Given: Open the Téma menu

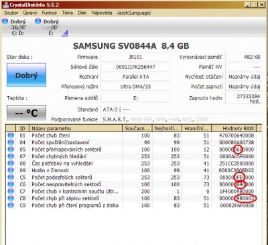Looking at the screenshot, I should (x=68, y=13).
